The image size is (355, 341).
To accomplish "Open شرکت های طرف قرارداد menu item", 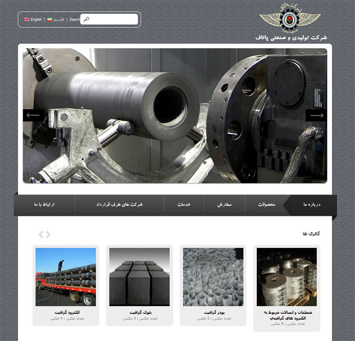I will coord(120,205).
